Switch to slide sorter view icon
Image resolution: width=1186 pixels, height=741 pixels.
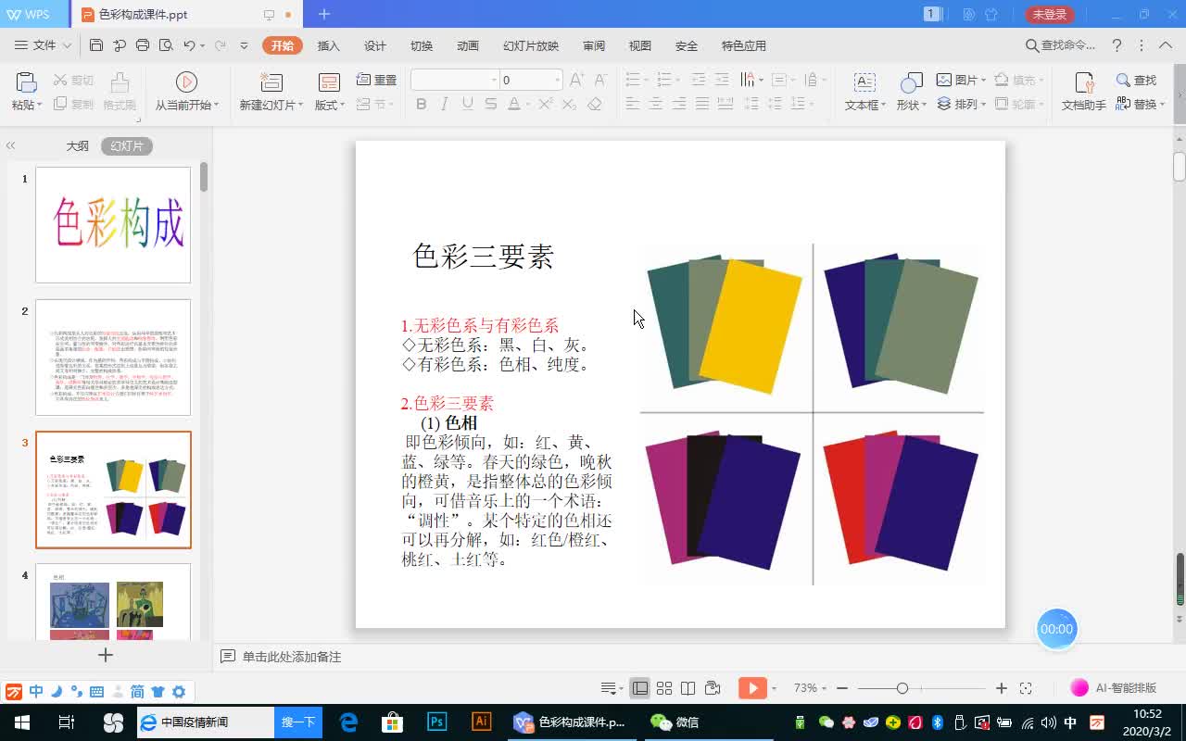(x=664, y=688)
